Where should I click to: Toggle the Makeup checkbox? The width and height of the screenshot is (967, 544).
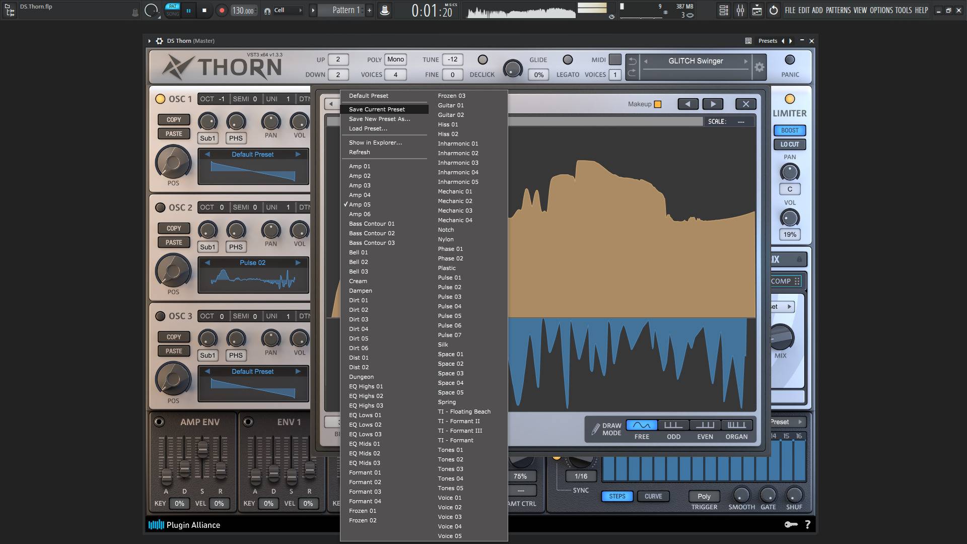pyautogui.click(x=657, y=104)
